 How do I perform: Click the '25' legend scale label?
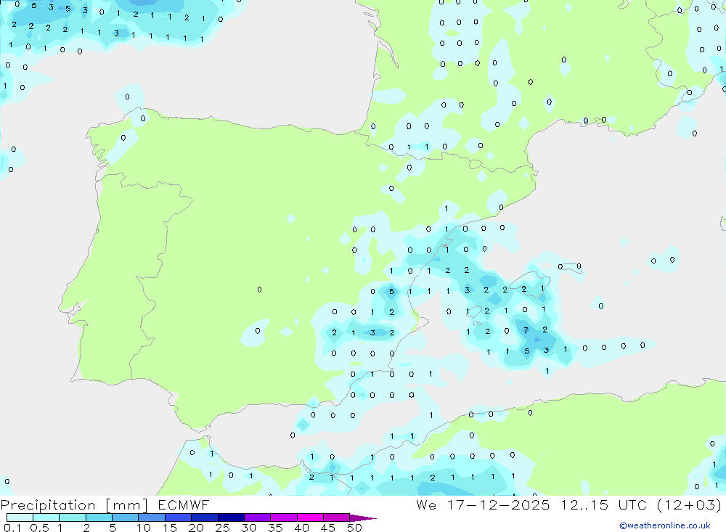click(x=223, y=528)
